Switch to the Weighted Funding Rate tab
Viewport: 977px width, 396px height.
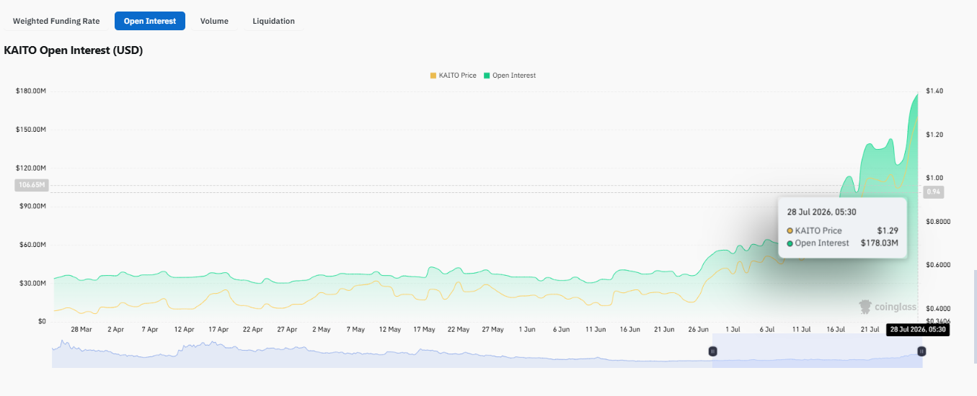56,21
